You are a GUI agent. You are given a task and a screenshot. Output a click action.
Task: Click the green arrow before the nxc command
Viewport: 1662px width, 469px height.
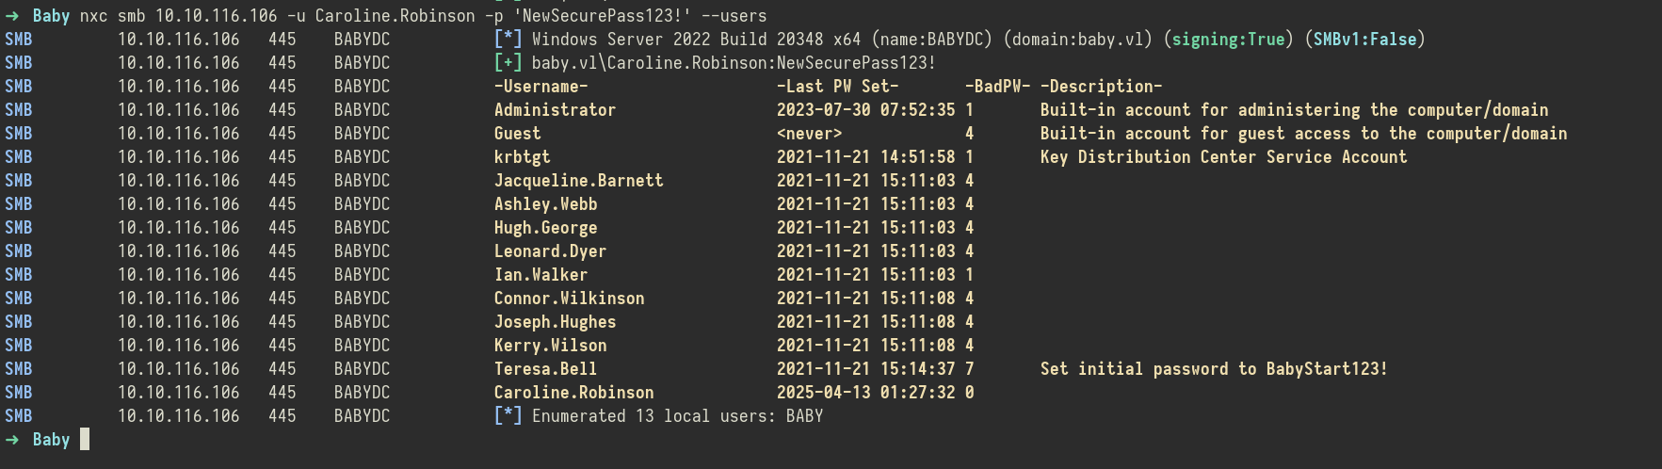[x=12, y=16]
